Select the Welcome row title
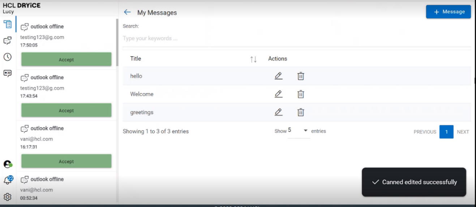The image size is (476, 207). coord(142,94)
